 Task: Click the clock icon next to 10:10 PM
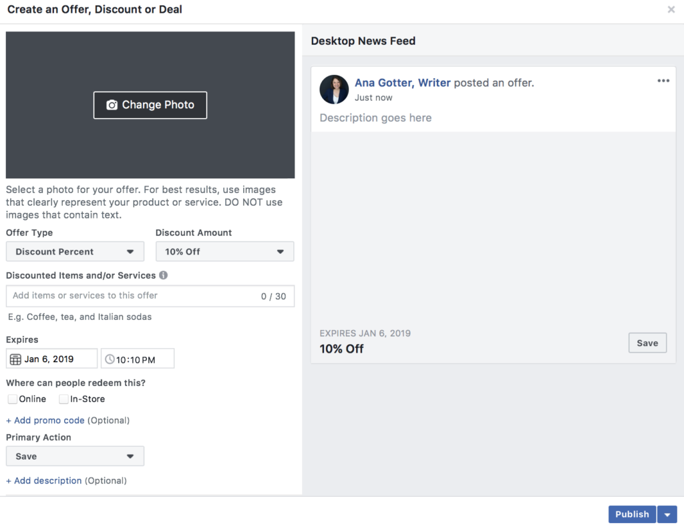(109, 358)
